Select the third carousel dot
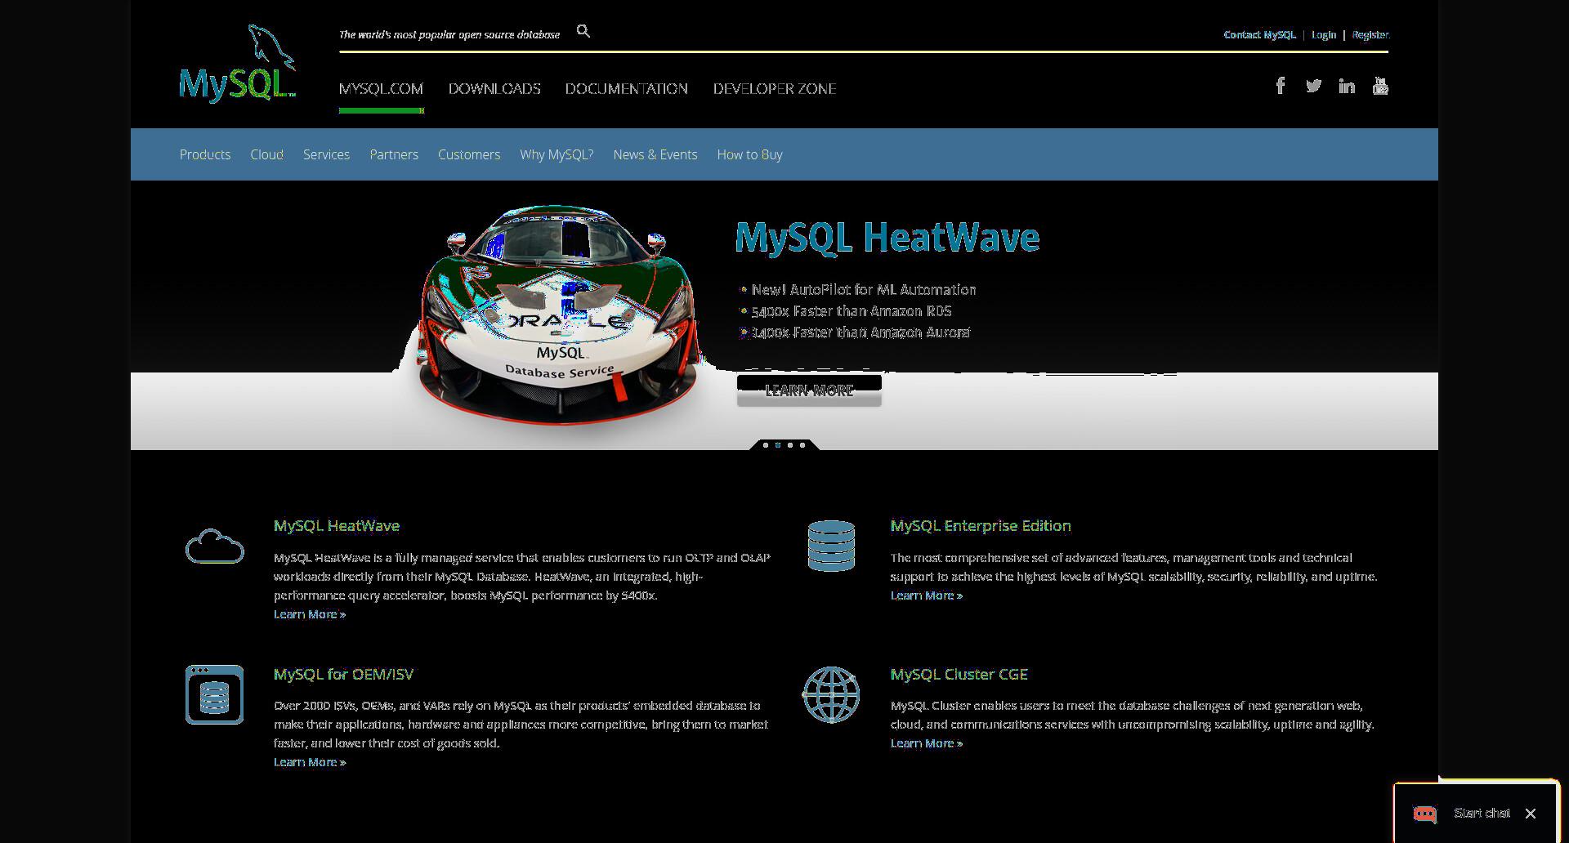 point(790,445)
